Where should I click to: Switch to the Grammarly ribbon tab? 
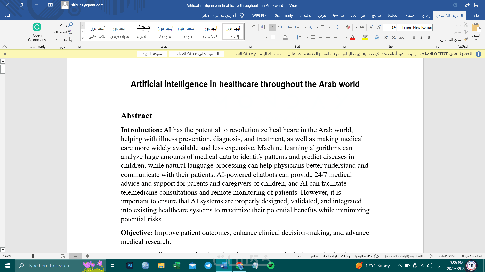point(283,16)
